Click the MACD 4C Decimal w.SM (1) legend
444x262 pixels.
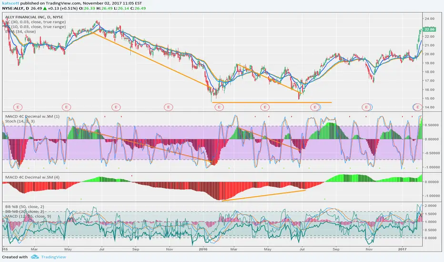point(32,116)
